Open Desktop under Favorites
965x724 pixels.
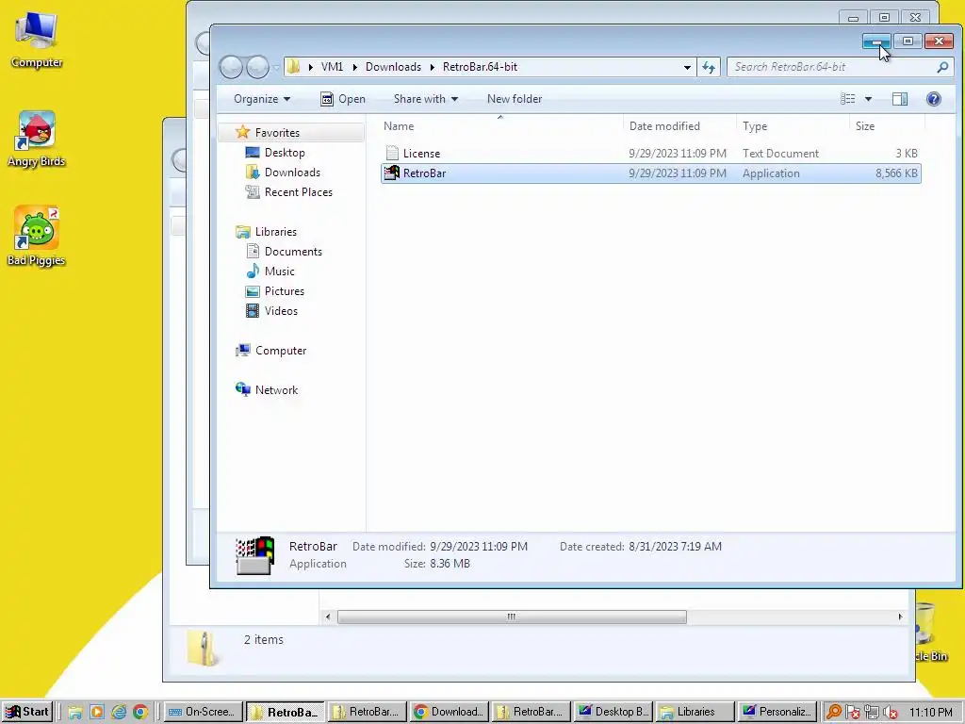click(x=285, y=152)
